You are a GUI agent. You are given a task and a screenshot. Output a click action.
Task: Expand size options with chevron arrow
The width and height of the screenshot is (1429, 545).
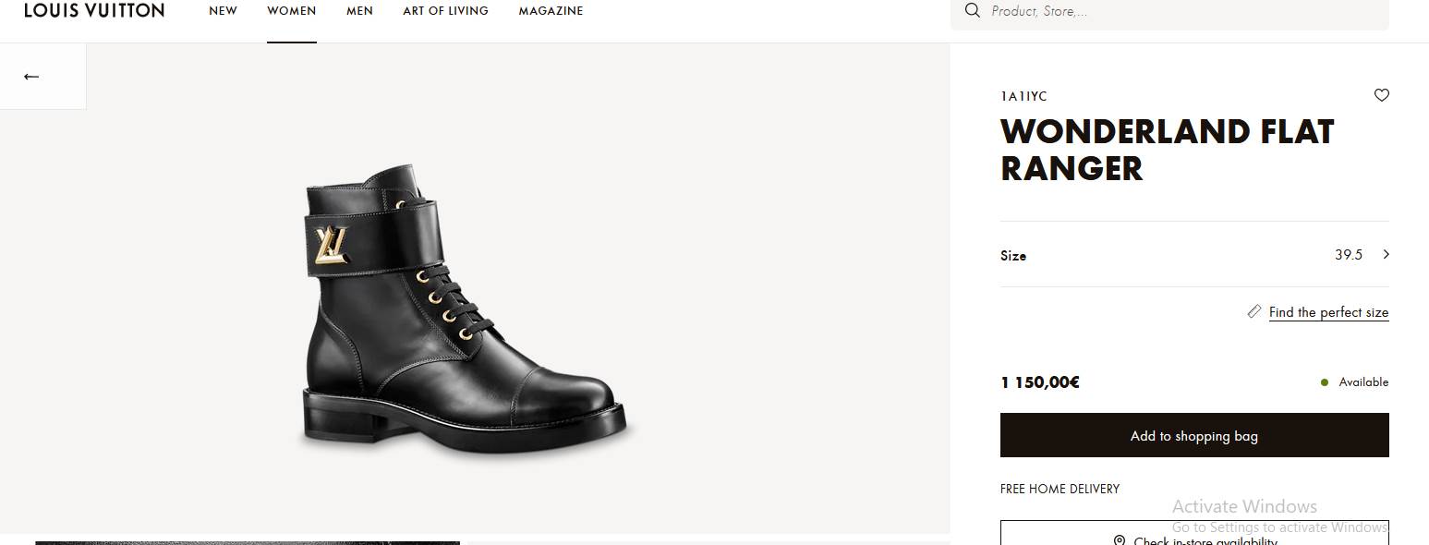pyautogui.click(x=1386, y=255)
